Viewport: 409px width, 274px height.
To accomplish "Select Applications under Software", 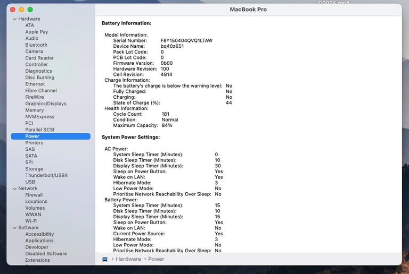I will click(x=39, y=241).
